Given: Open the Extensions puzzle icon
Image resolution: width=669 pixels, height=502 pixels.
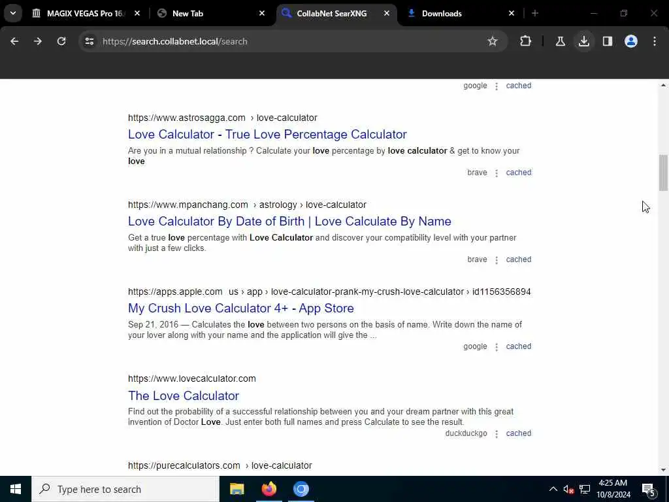Looking at the screenshot, I should pos(526,41).
